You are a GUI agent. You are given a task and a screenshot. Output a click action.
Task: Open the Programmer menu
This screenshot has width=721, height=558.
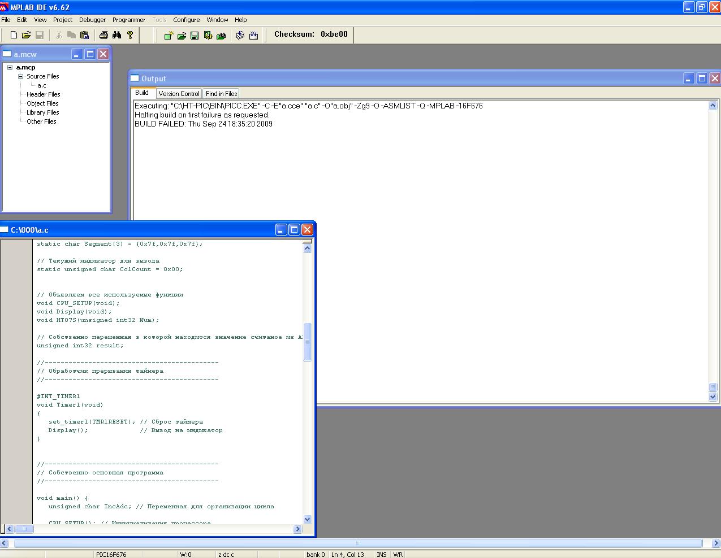pos(128,20)
